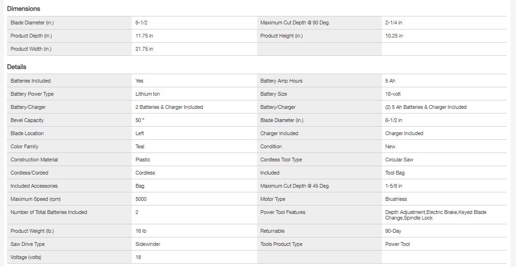Click the 11.75 in depth value
The width and height of the screenshot is (516, 267).
(144, 36)
